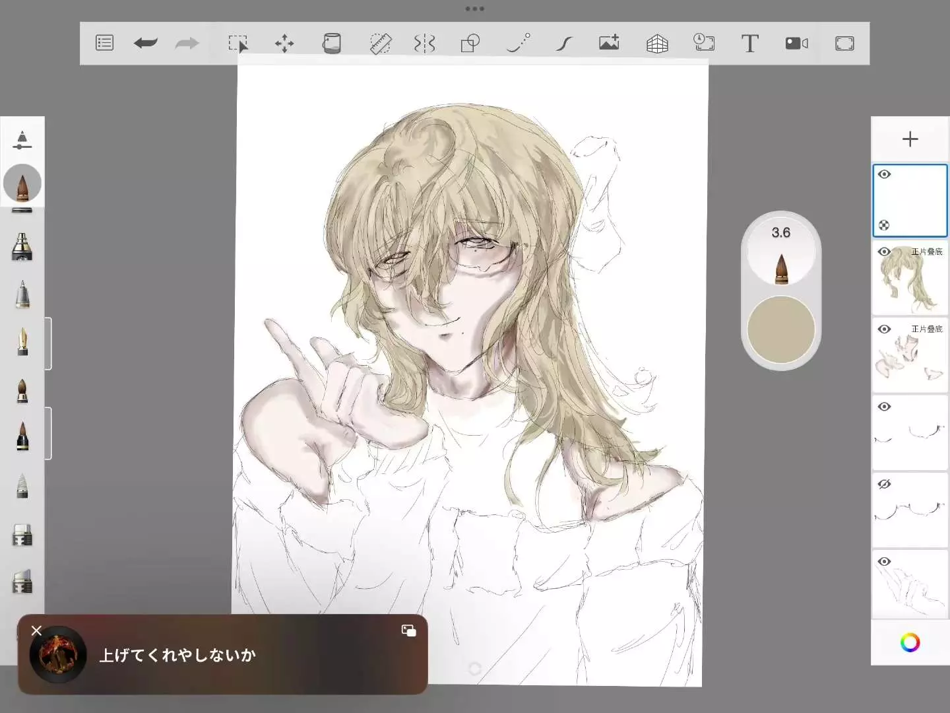Select the skin shading layer thumbnail
The width and height of the screenshot is (950, 713).
(909, 356)
